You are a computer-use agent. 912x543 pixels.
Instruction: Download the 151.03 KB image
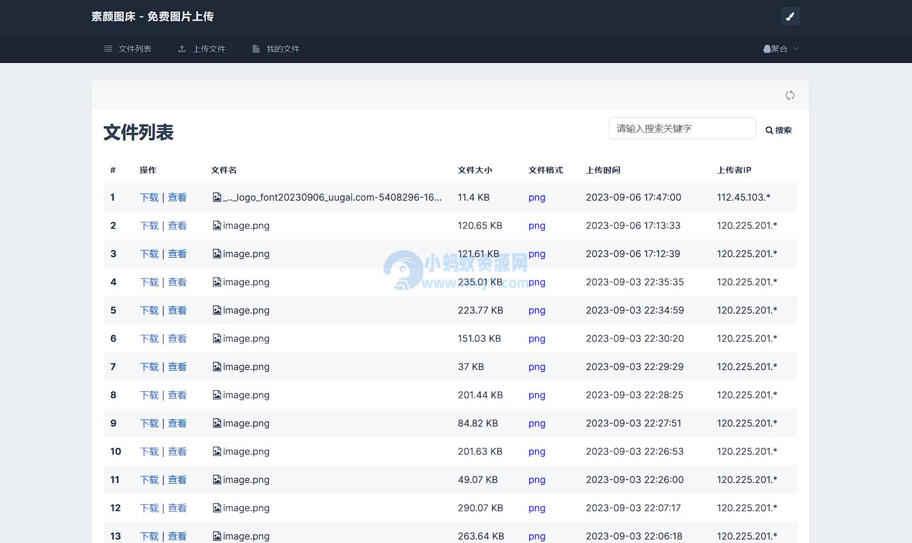pos(149,338)
